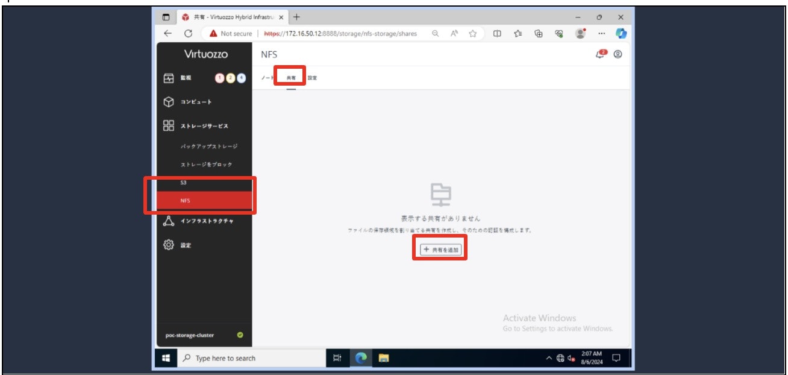The width and height of the screenshot is (788, 375).
Task: Select NFS in the sidebar
Action: coord(205,201)
